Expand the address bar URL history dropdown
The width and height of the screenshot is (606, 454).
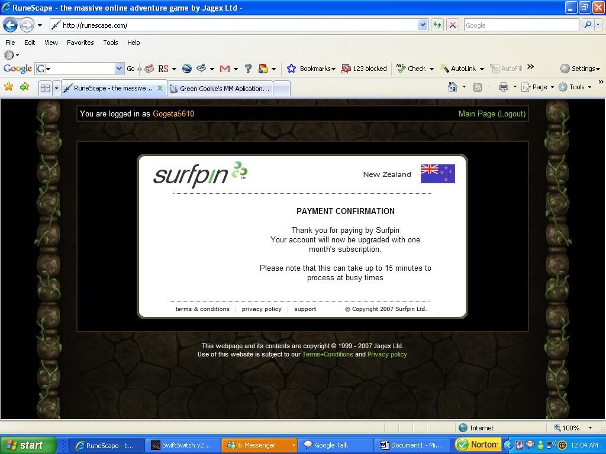(423, 25)
